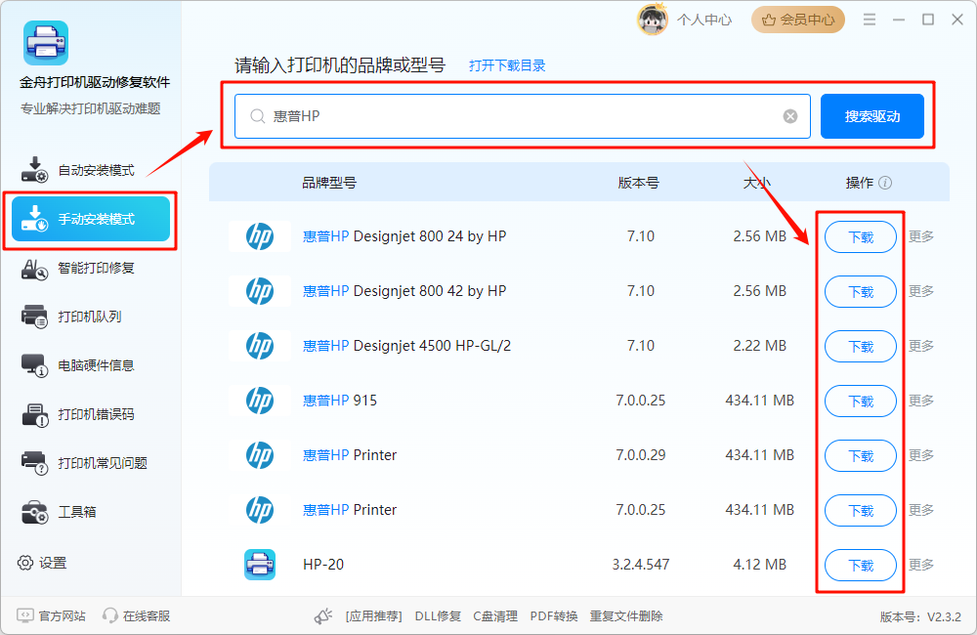Select 手动安装模式 in sidebar

91,220
